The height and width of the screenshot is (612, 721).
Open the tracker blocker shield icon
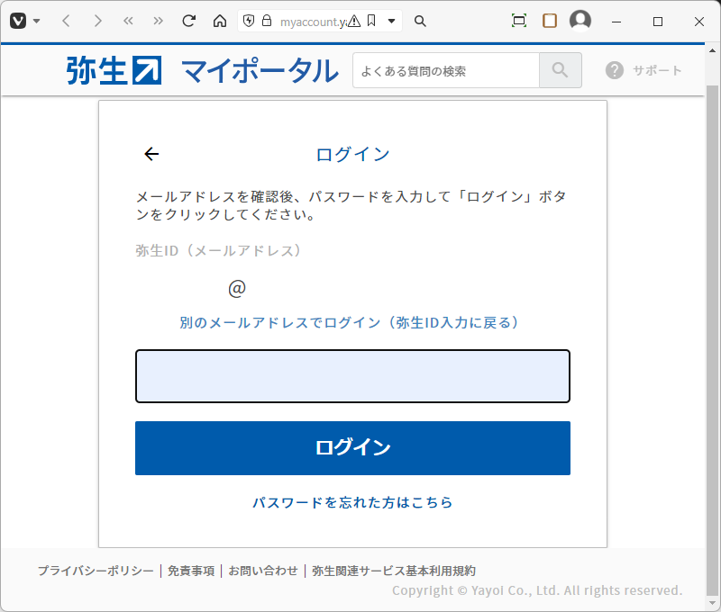click(249, 21)
